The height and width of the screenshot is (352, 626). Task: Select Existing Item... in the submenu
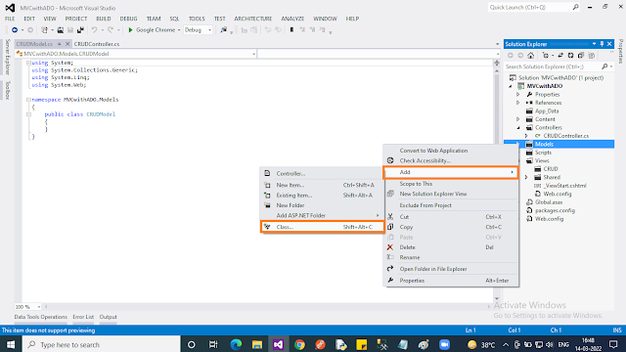point(322,196)
